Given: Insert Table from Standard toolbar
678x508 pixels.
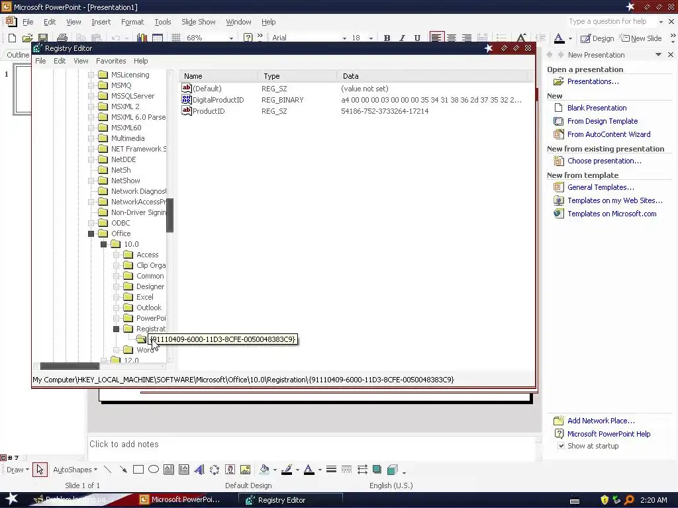Looking at the screenshot, I should click(x=158, y=38).
